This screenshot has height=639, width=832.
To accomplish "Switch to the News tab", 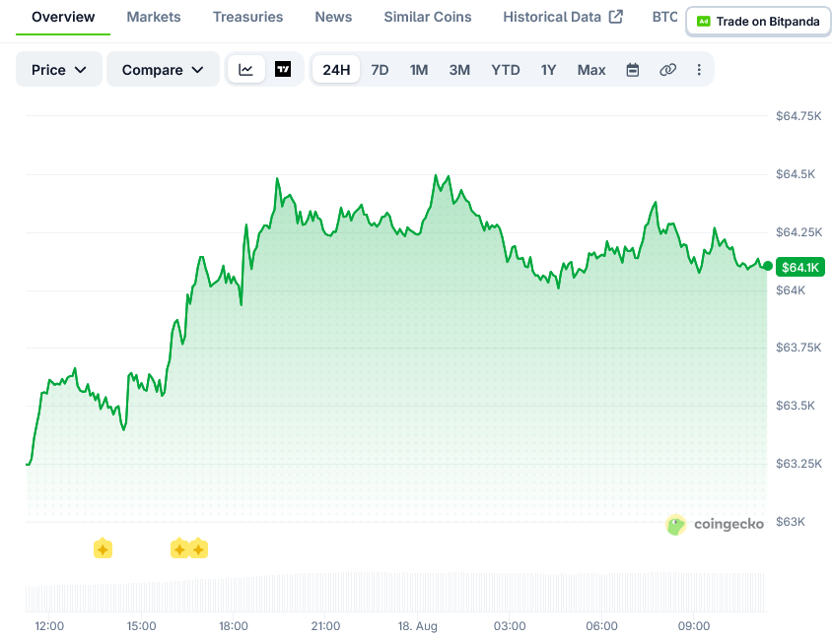I will point(333,17).
